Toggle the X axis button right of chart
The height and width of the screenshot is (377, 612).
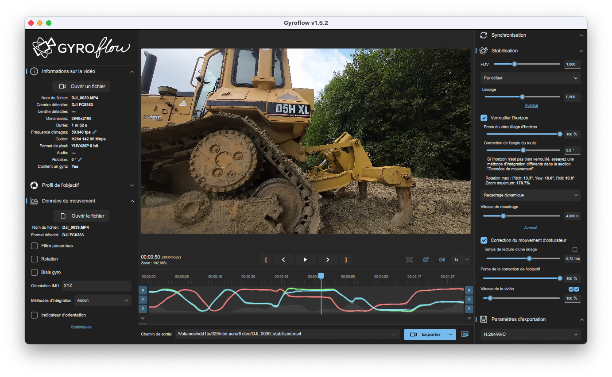[469, 290]
